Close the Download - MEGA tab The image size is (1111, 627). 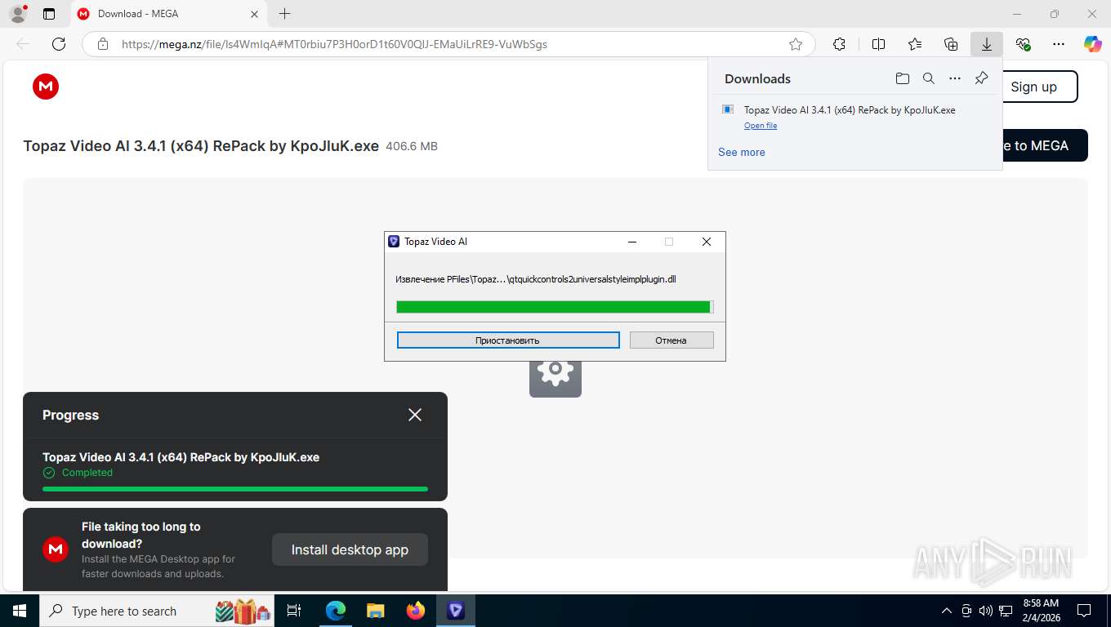click(254, 14)
